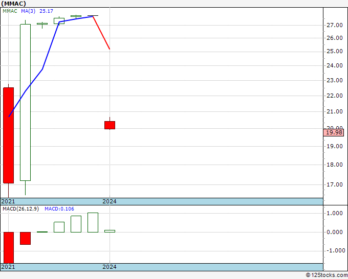Viewport: 348px width, 279px height.
Task: Click the 23.00 price axis label
Action: pyautogui.click(x=335, y=80)
